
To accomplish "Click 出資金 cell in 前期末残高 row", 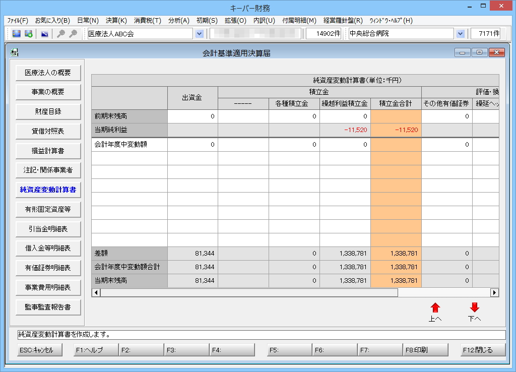I will tap(192, 116).
